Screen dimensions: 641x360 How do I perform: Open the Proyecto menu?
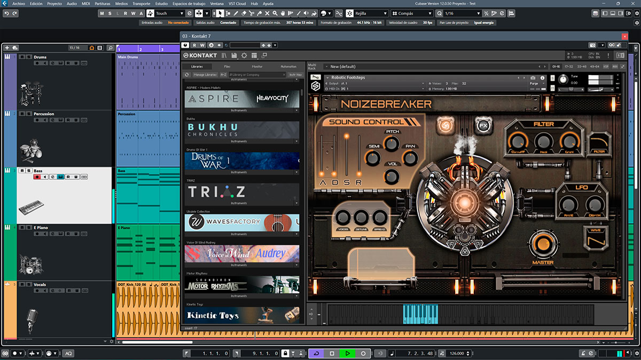[x=54, y=3]
